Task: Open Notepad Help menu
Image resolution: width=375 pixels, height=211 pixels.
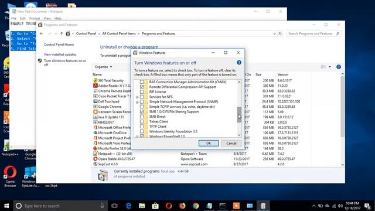Action: point(58,18)
